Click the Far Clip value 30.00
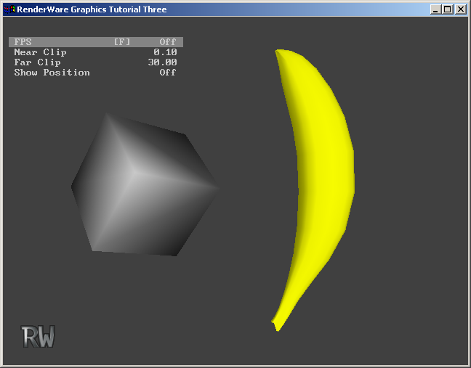This screenshot has height=368, width=471. [x=162, y=62]
